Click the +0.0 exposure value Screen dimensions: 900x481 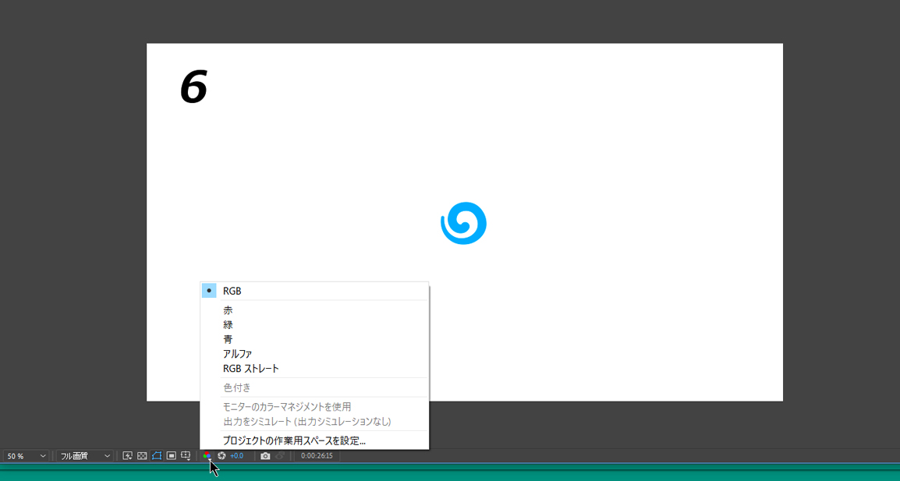pyautogui.click(x=236, y=456)
